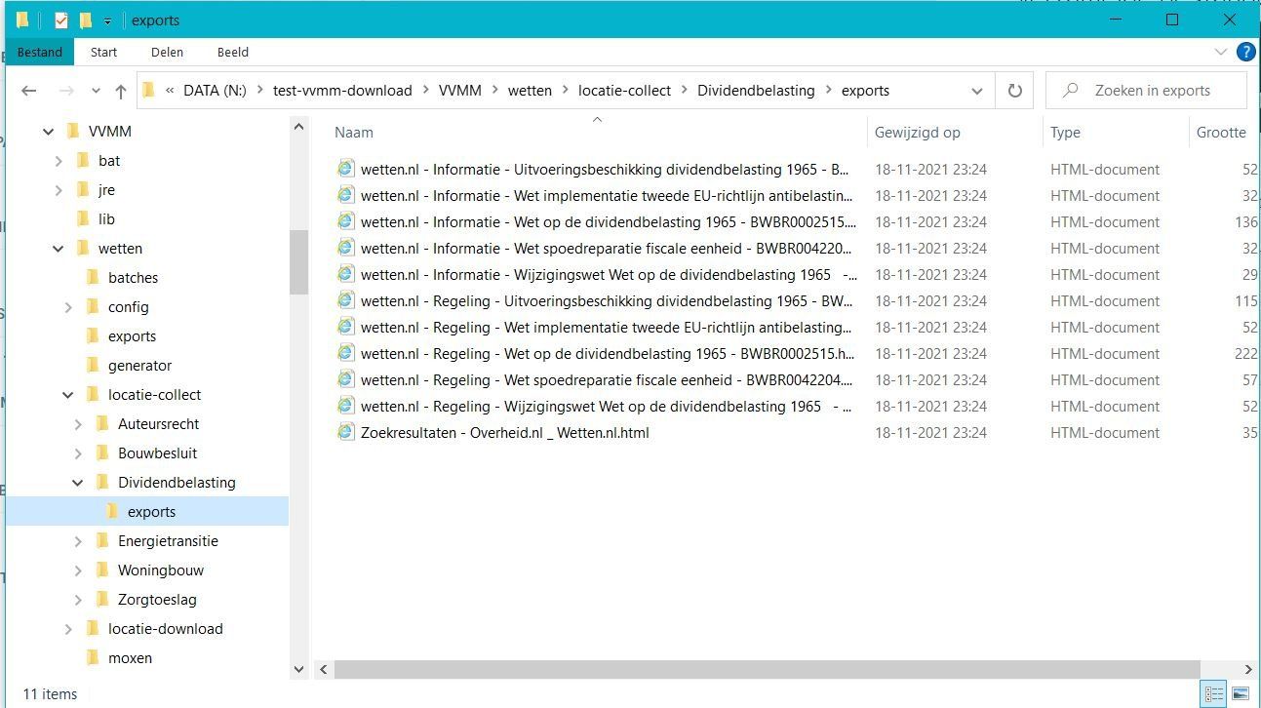The image size is (1261, 708).
Task: Select Informatie - Wet spoedreparatie fiscale eenheid file
Action: coord(607,249)
